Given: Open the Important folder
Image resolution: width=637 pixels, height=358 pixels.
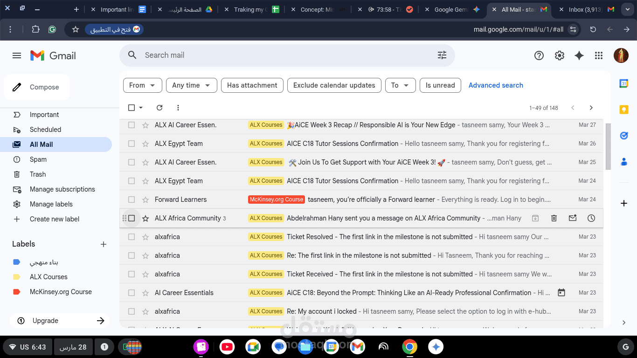Looking at the screenshot, I should click(56, 115).
